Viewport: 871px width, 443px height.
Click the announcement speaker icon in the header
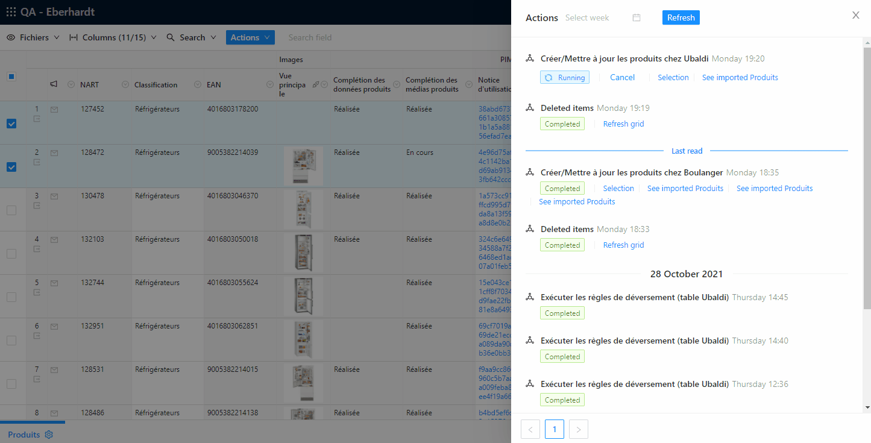pyautogui.click(x=54, y=84)
